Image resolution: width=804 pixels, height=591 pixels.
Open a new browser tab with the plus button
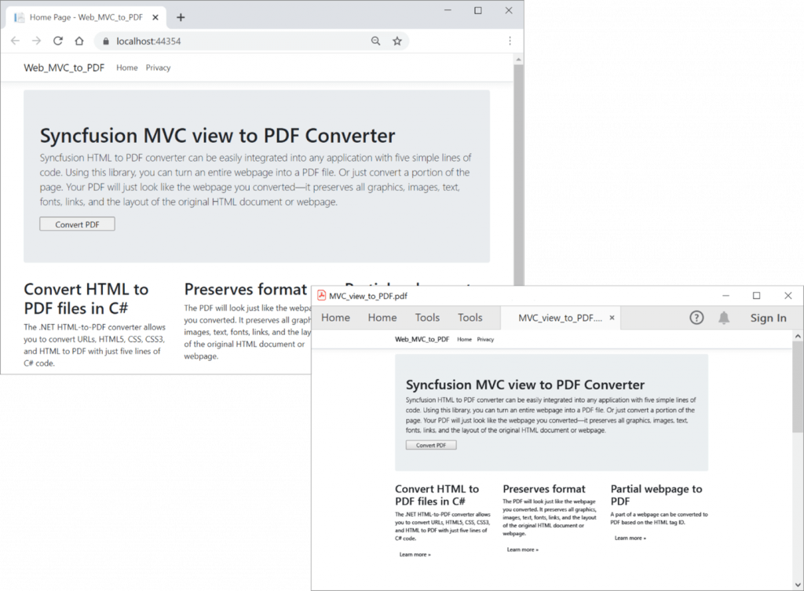[x=181, y=16]
